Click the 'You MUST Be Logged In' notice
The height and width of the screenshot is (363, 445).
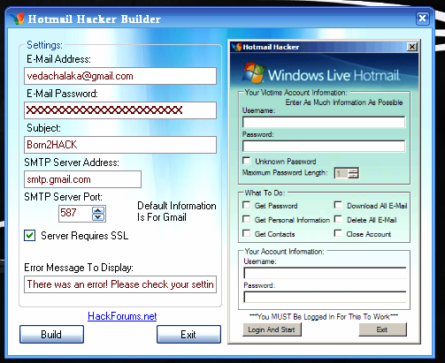pyautogui.click(x=324, y=317)
